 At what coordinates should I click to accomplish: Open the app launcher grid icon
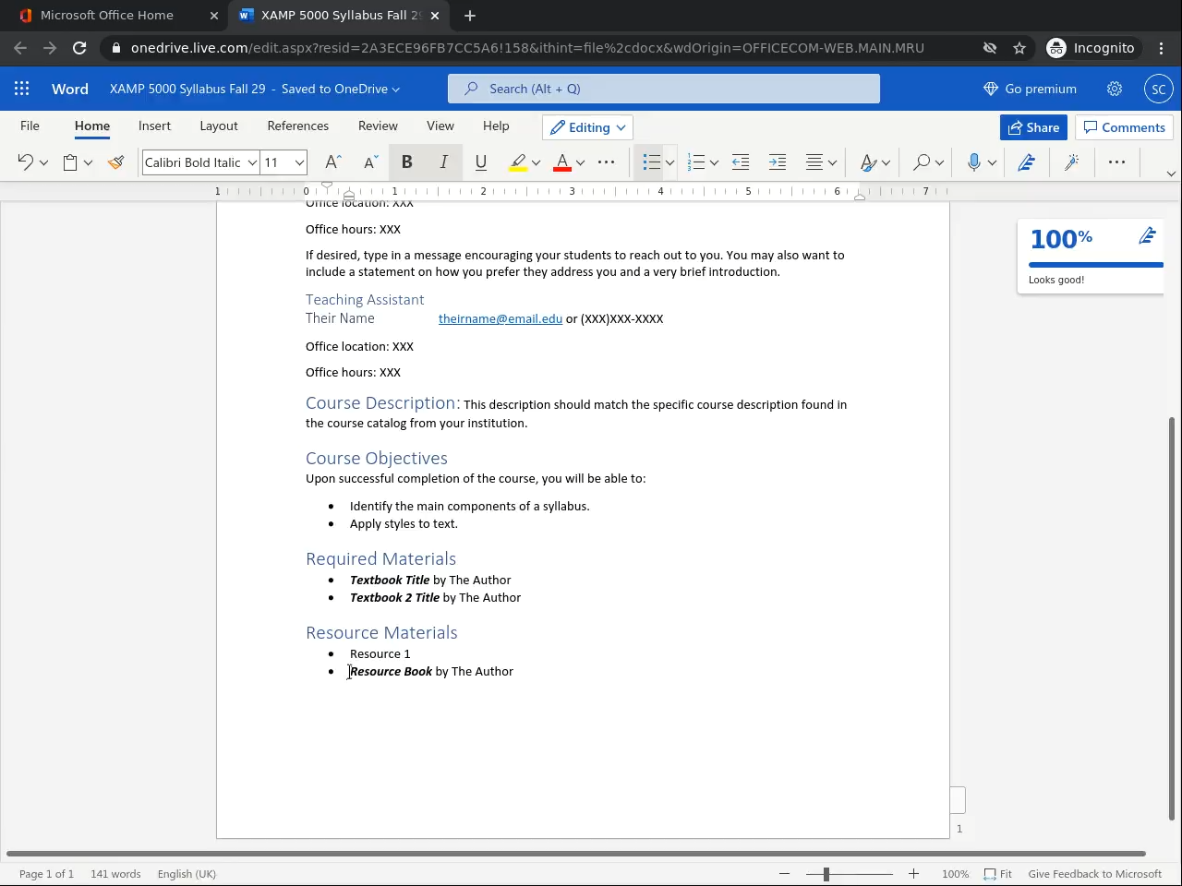[22, 89]
